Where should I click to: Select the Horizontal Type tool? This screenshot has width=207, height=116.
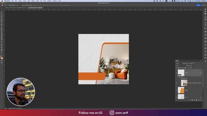pos(2,43)
